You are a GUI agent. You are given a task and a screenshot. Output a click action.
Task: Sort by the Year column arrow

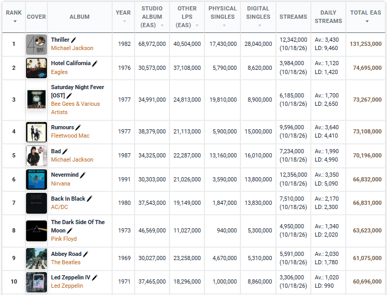click(x=124, y=21)
